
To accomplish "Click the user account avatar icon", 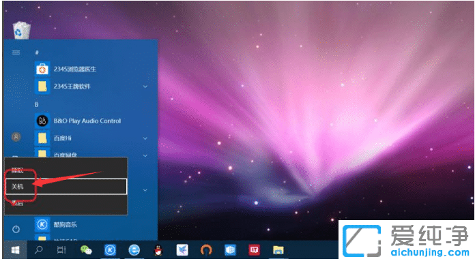I will pos(16,137).
